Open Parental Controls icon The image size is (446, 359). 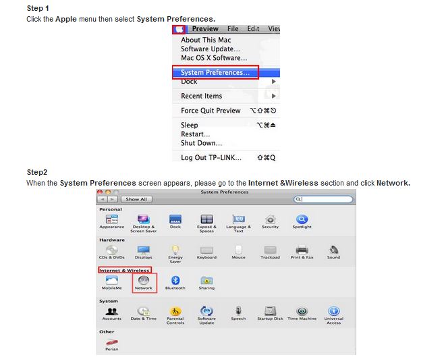(x=175, y=312)
